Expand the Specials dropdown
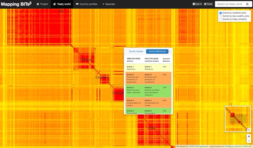This screenshot has width=253, height=148. tap(109, 4)
